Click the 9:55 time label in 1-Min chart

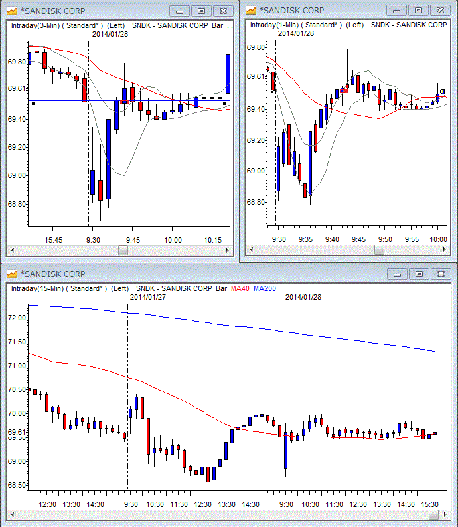point(412,239)
